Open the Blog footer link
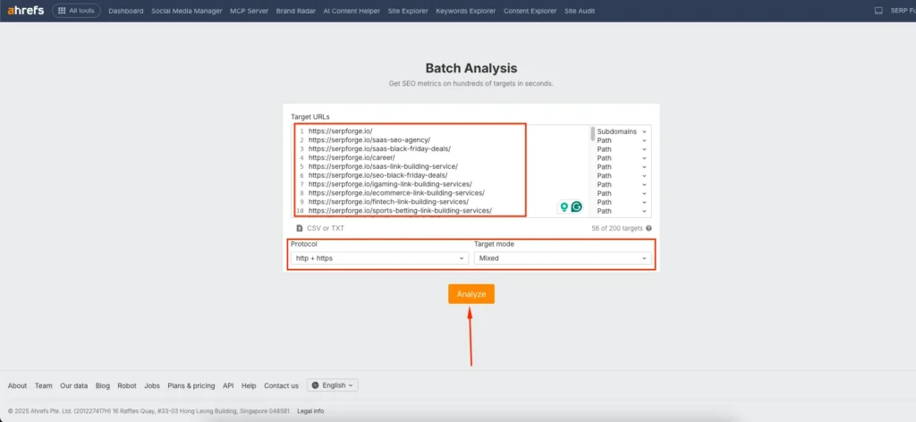This screenshot has width=916, height=422. click(103, 386)
